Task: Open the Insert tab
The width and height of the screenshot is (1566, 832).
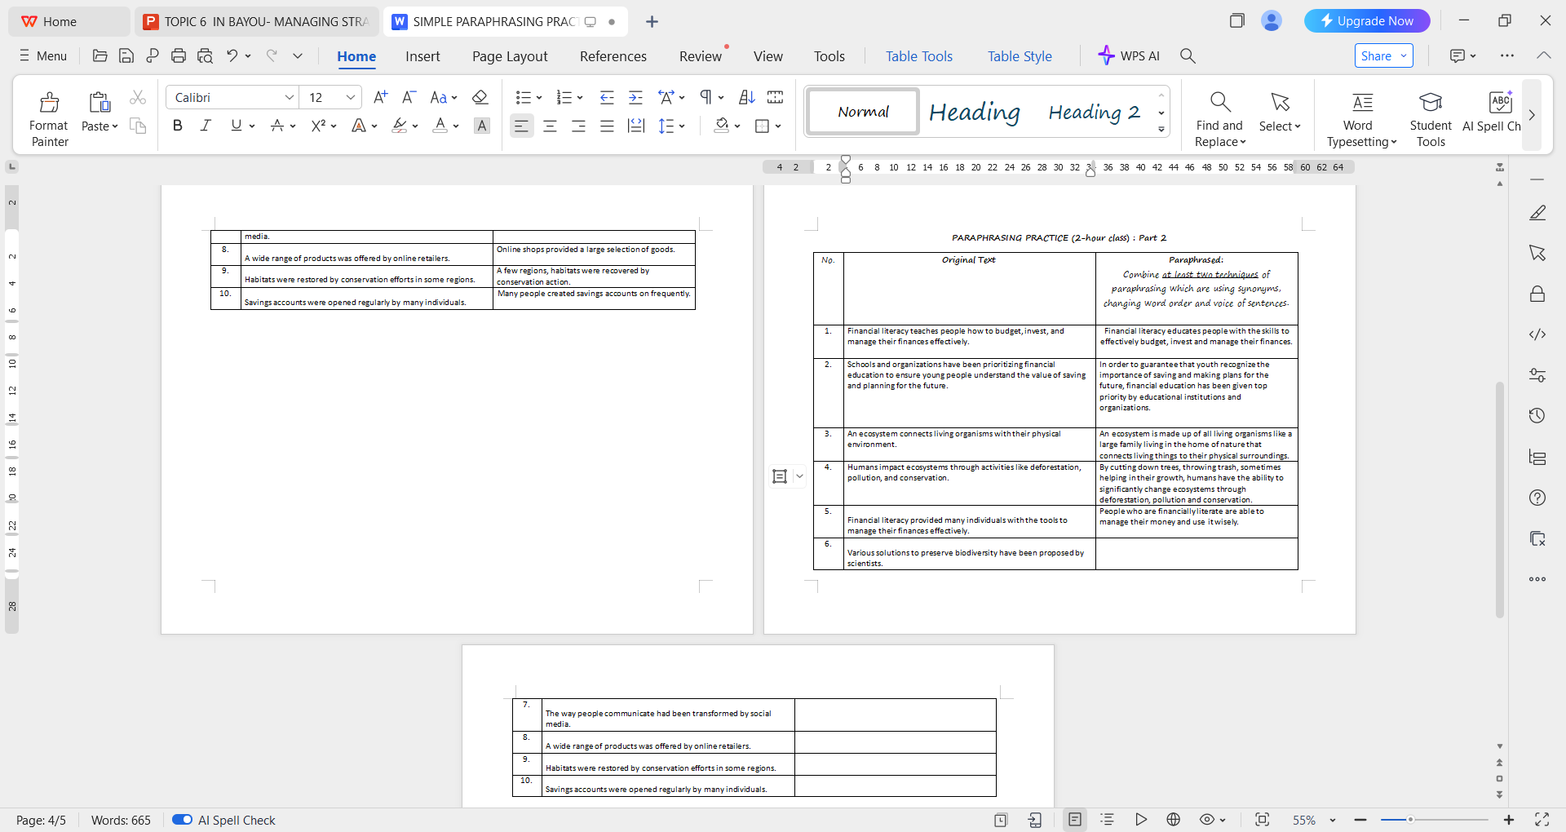Action: point(422,56)
